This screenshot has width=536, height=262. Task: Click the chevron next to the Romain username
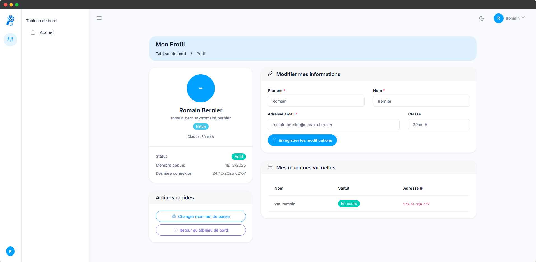click(523, 17)
